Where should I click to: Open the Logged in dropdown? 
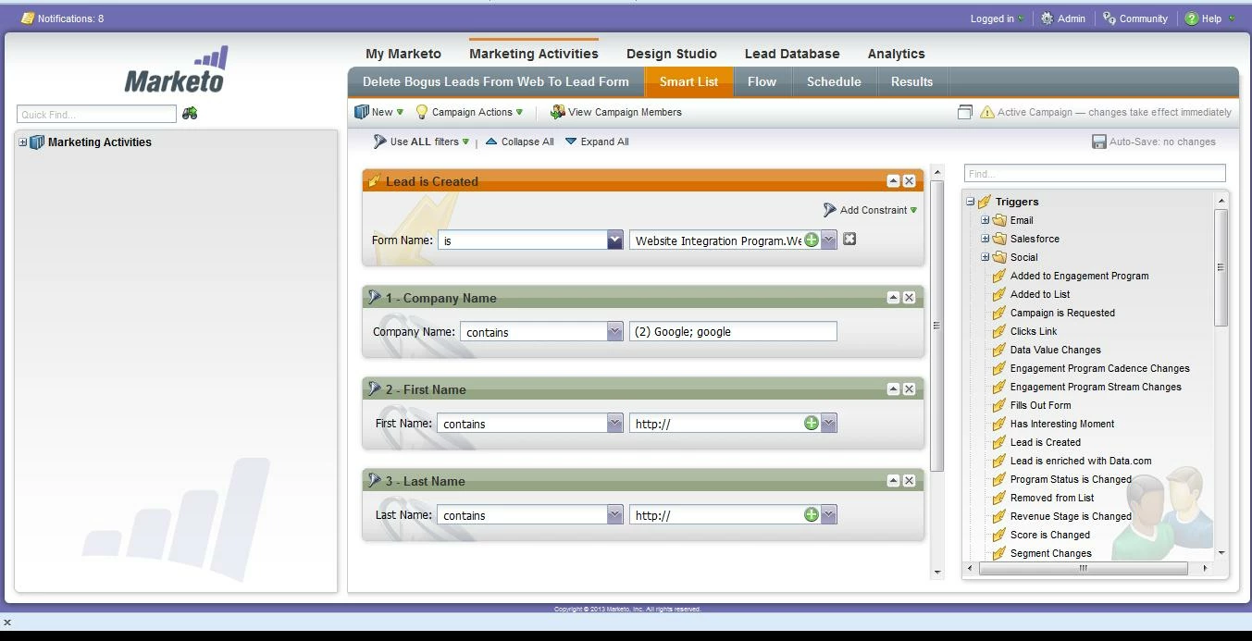(x=997, y=18)
